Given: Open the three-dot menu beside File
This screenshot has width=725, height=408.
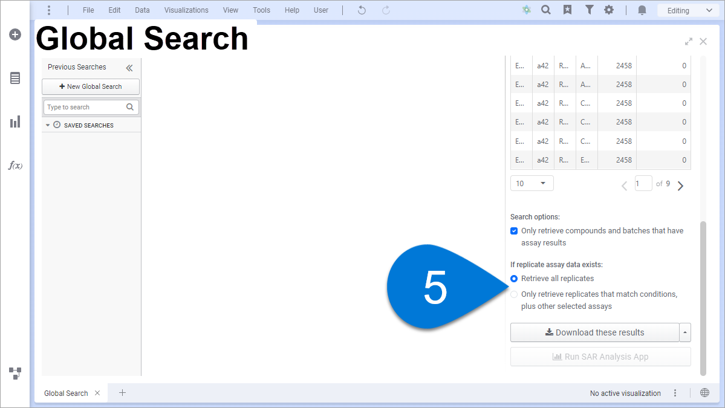Looking at the screenshot, I should point(48,10).
